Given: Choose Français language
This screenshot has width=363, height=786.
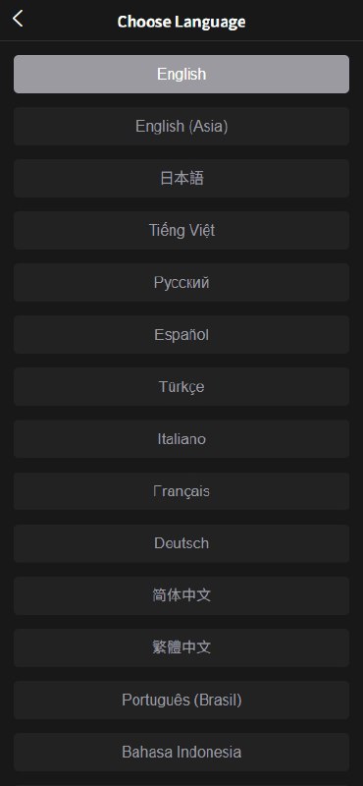Looking at the screenshot, I should pos(181,491).
